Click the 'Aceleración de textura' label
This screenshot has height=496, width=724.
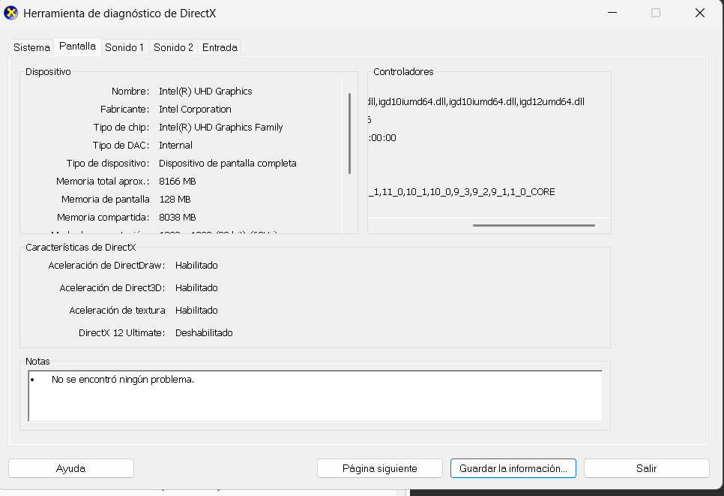click(117, 310)
